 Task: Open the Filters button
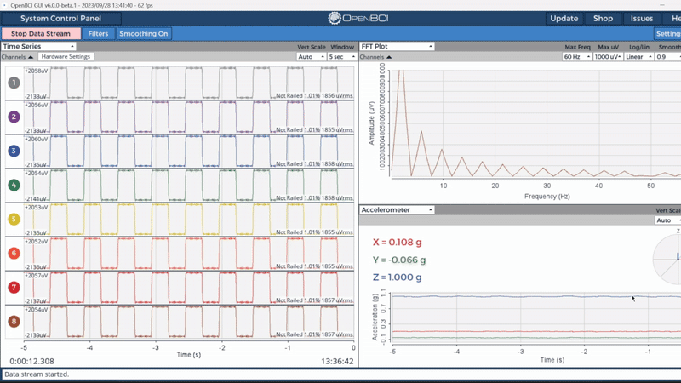pos(98,34)
